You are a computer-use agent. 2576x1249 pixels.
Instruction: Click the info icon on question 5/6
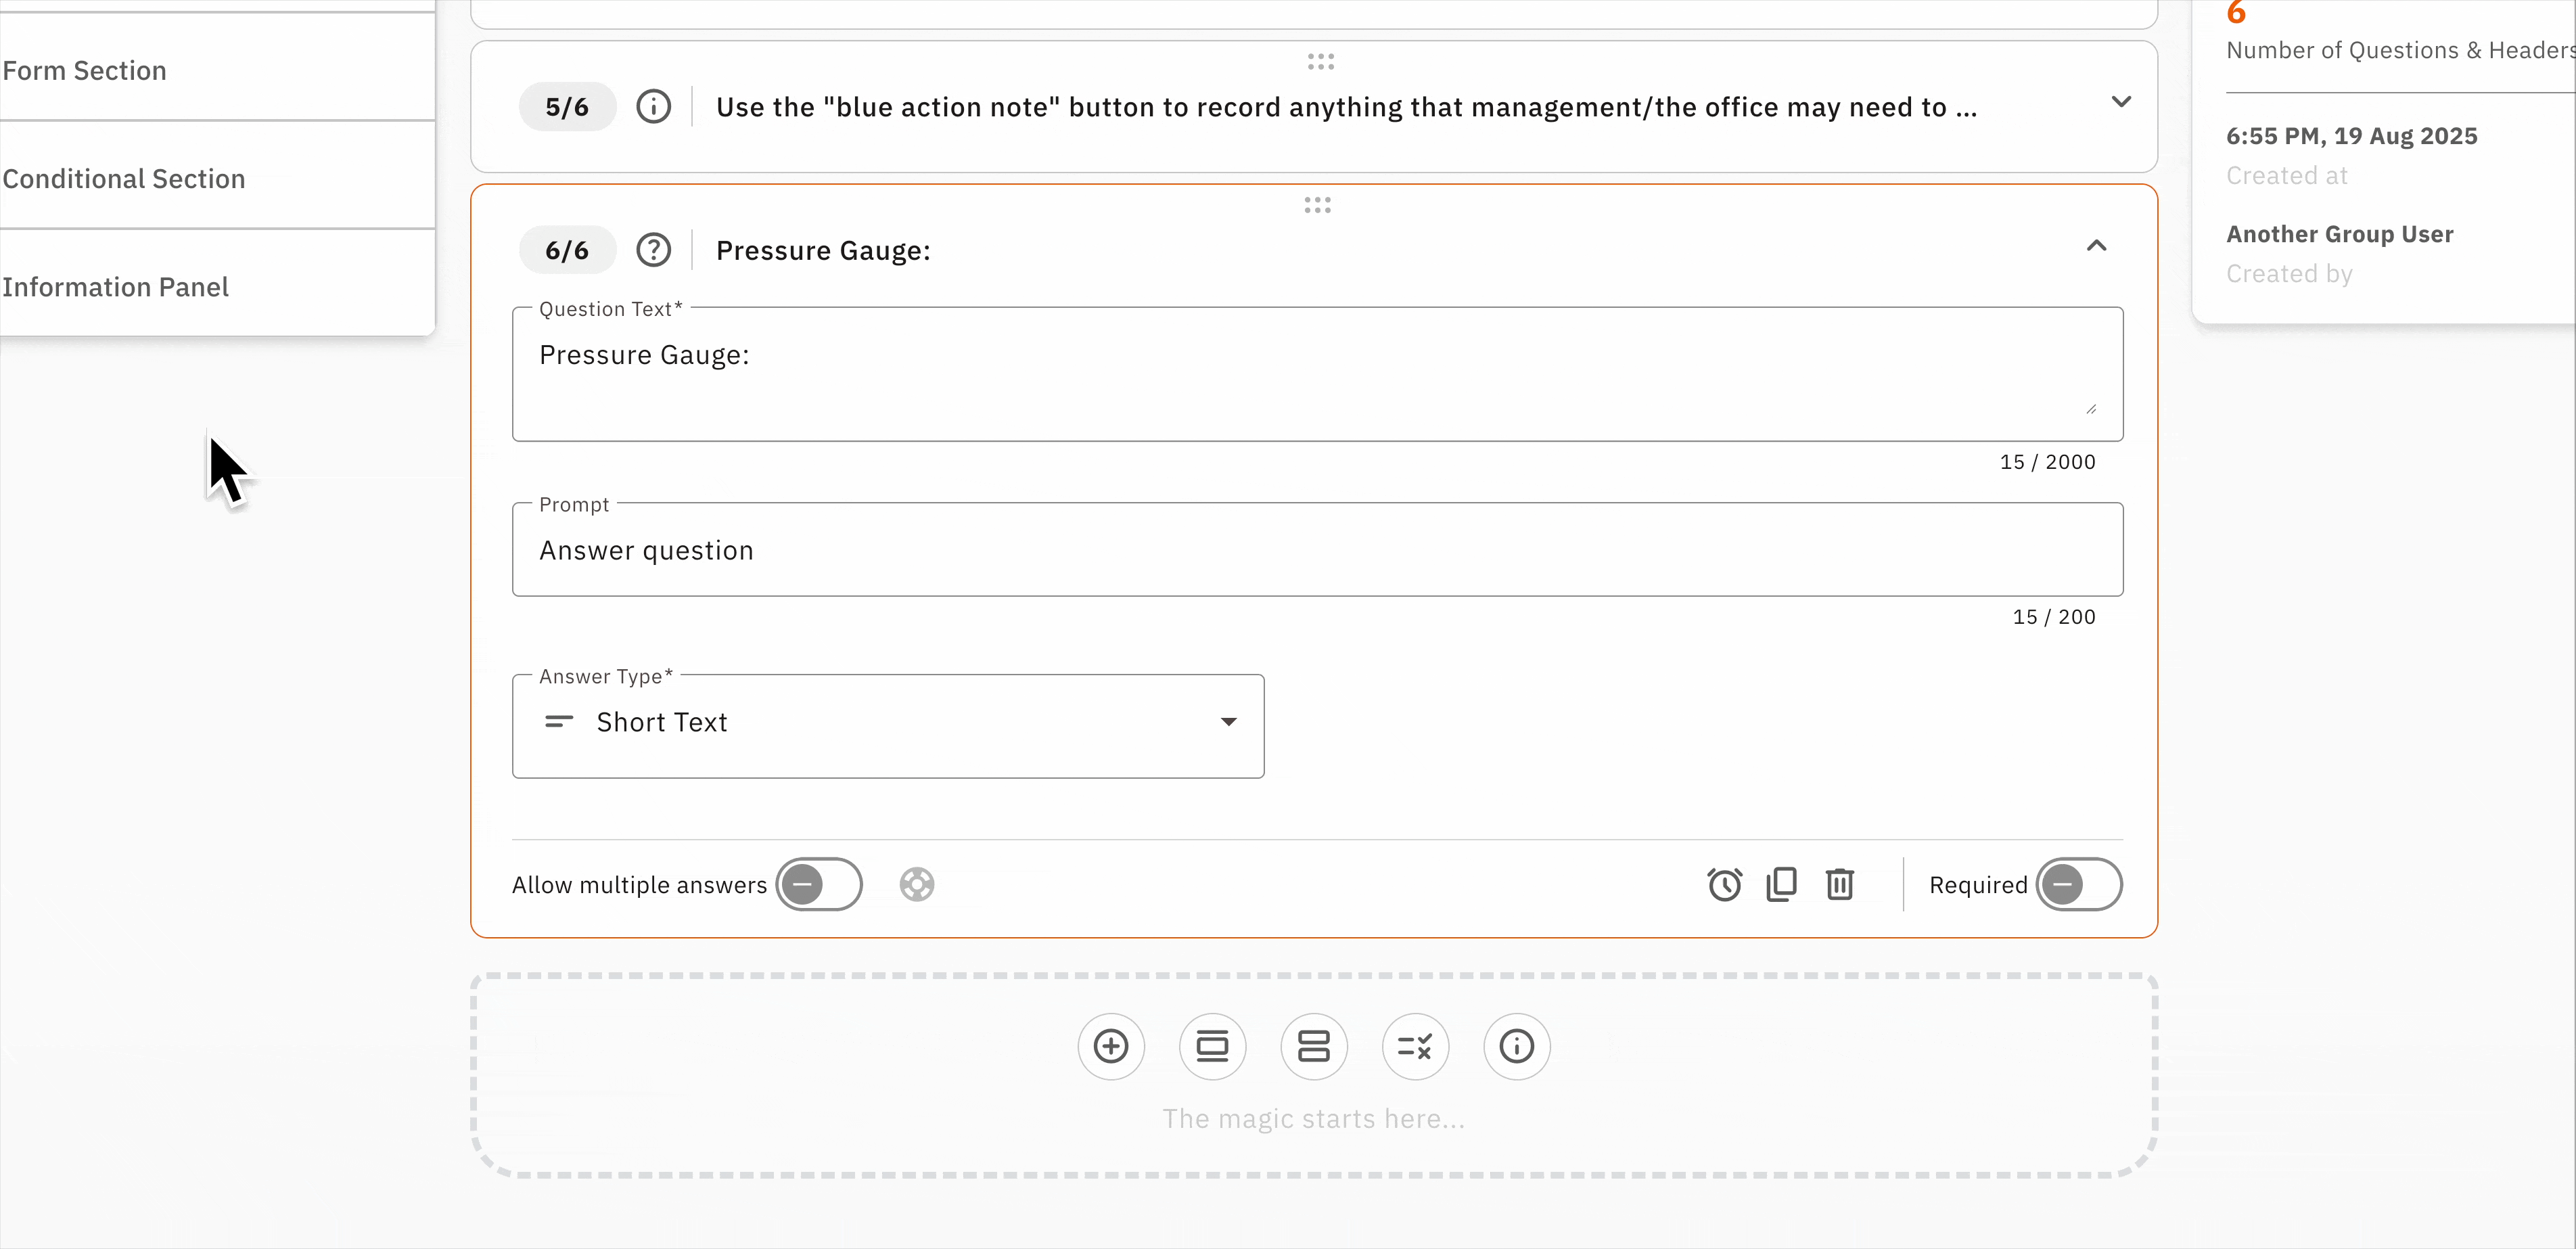[x=653, y=106]
